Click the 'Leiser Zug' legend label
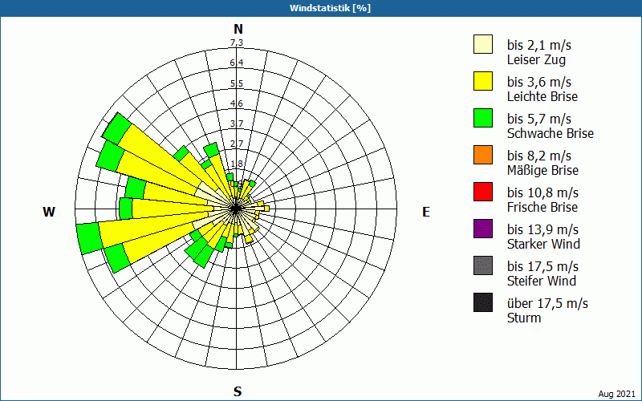Image resolution: width=642 pixels, height=401 pixels. pyautogui.click(x=536, y=59)
